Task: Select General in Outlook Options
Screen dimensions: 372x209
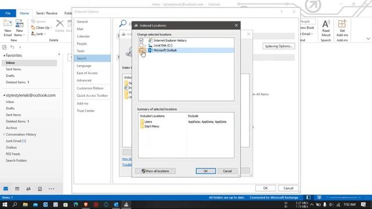Action: click(92, 21)
